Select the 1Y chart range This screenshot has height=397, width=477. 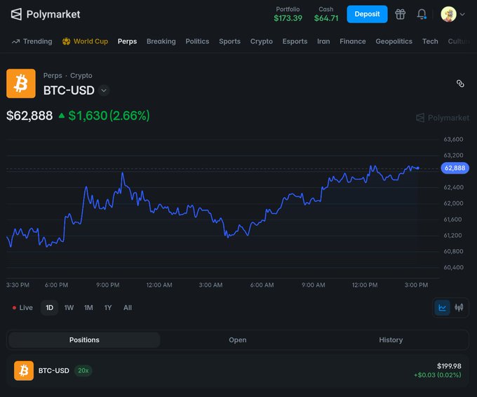108,307
